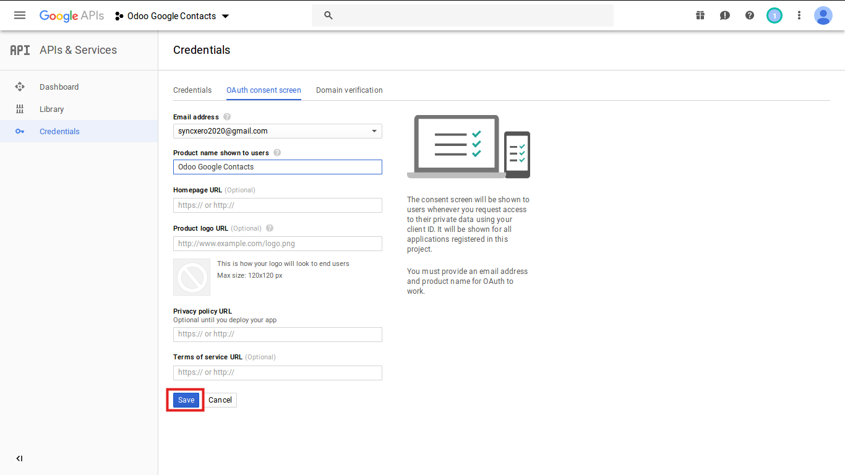Click the gift free trial icon
This screenshot has height=475, width=845.
point(700,15)
